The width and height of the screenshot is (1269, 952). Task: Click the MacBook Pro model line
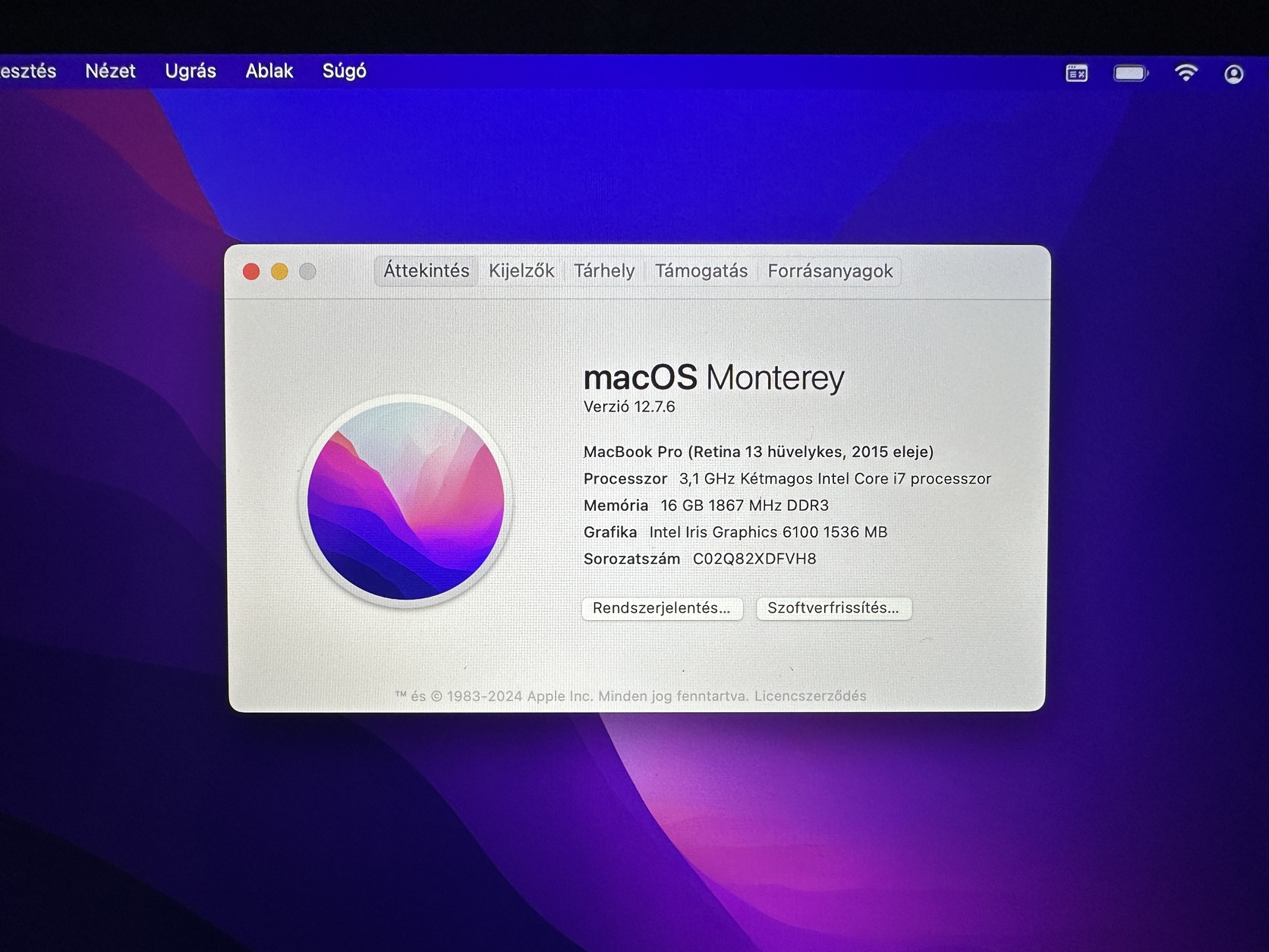point(758,452)
